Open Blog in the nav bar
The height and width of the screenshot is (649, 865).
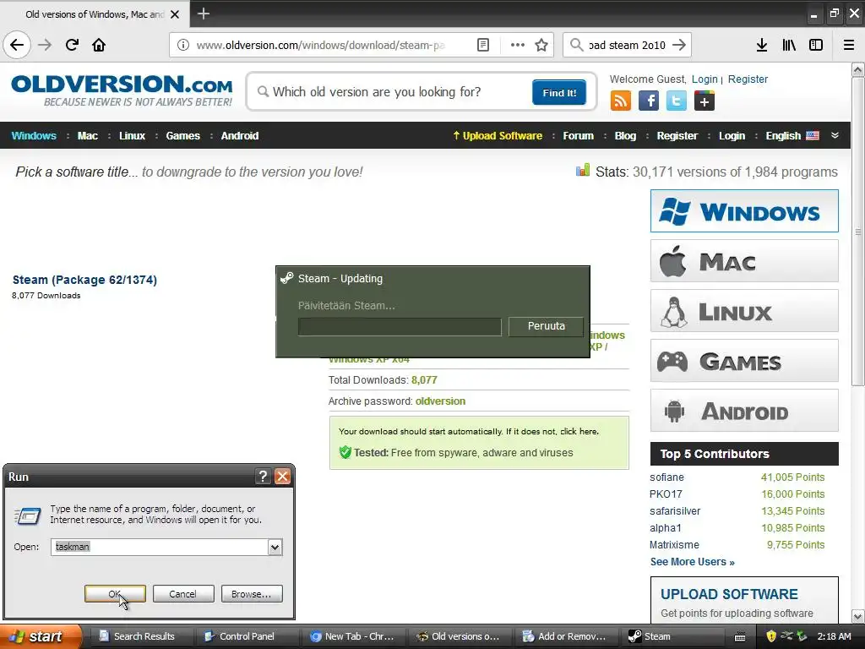625,136
